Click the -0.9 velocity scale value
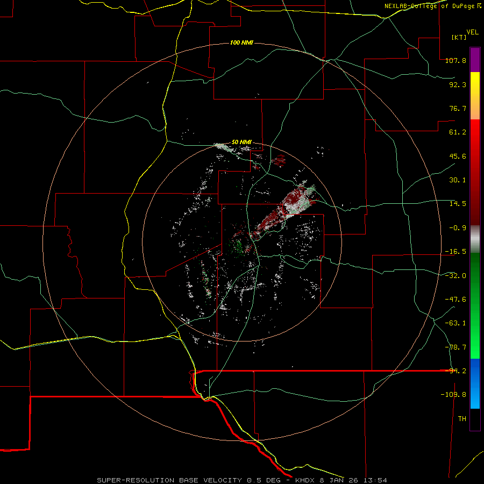The height and width of the screenshot is (484, 484). click(x=458, y=228)
